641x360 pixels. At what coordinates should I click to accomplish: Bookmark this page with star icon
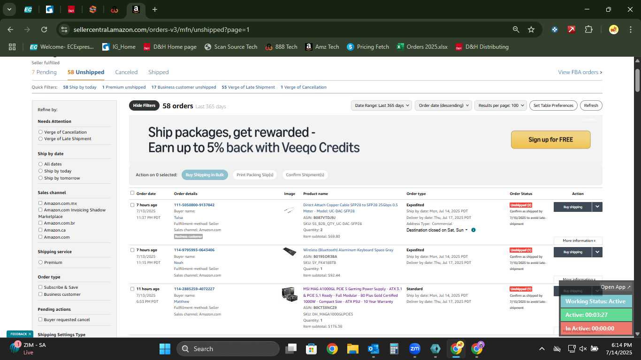point(531,30)
